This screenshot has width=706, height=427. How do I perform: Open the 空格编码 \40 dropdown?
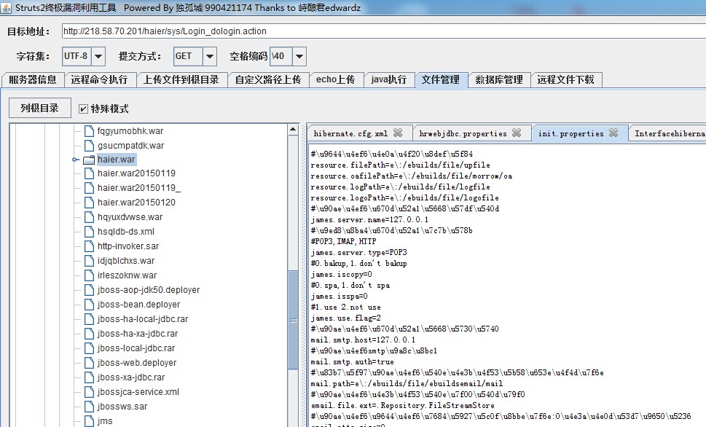coord(299,56)
